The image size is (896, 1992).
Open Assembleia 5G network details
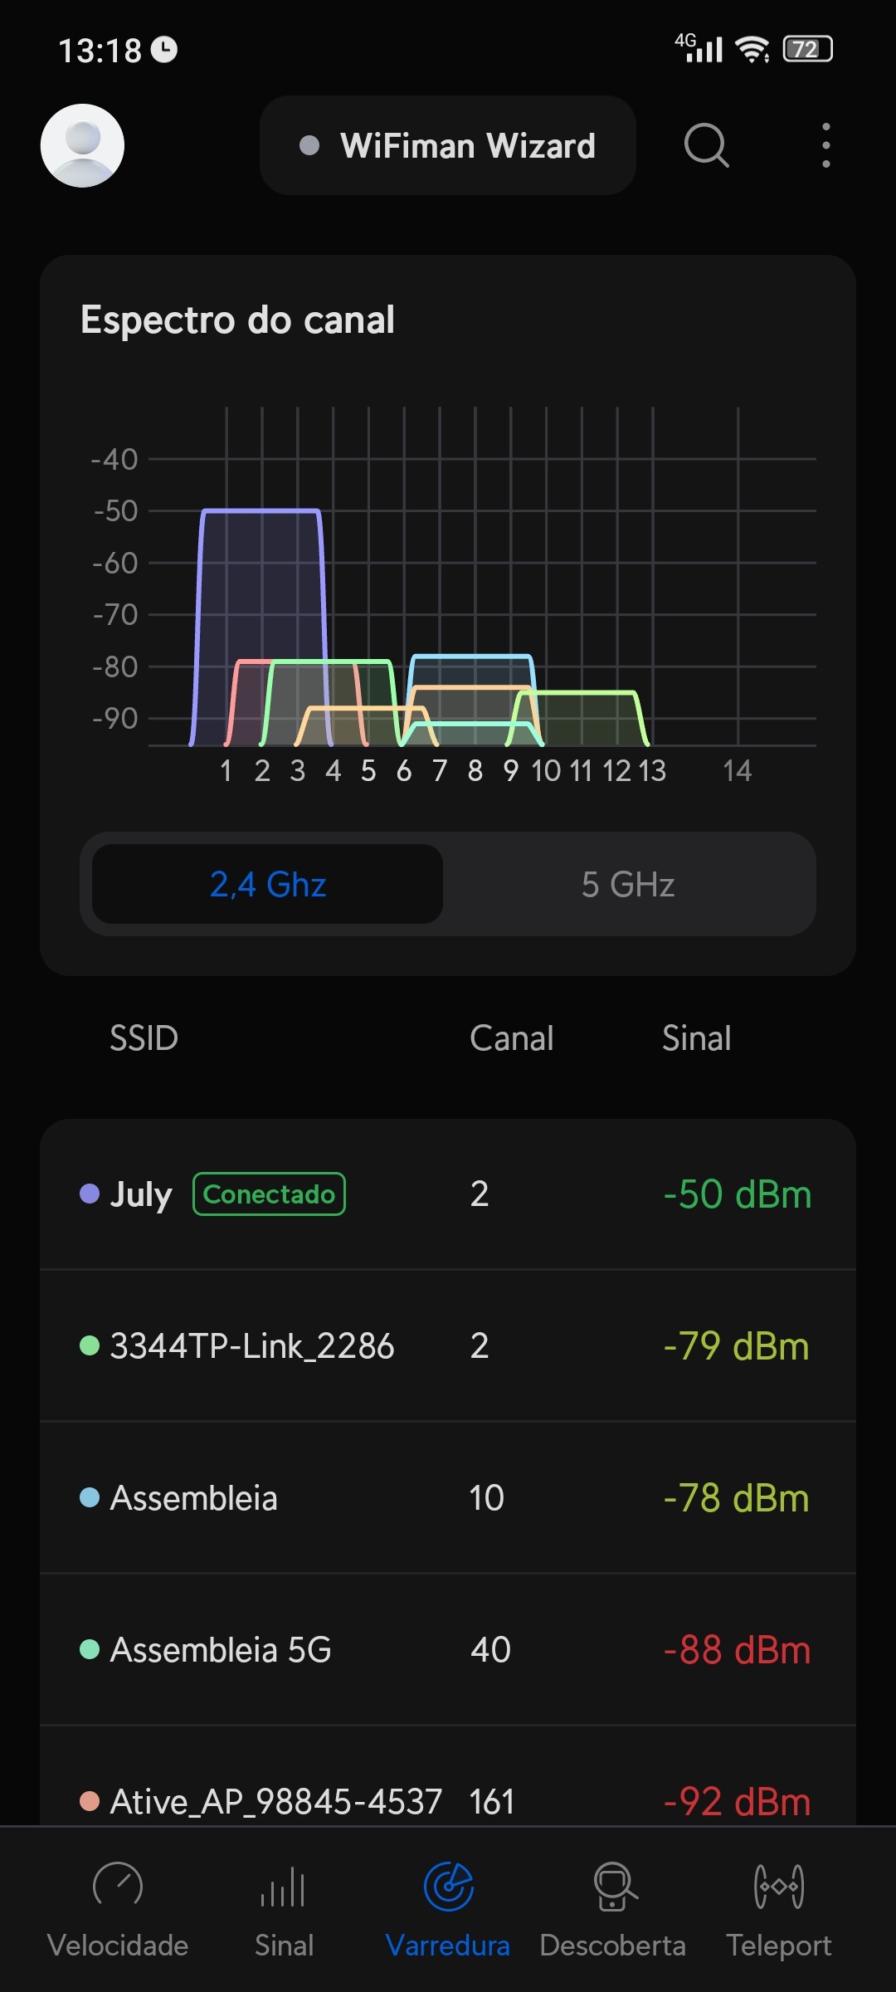tap(448, 1649)
